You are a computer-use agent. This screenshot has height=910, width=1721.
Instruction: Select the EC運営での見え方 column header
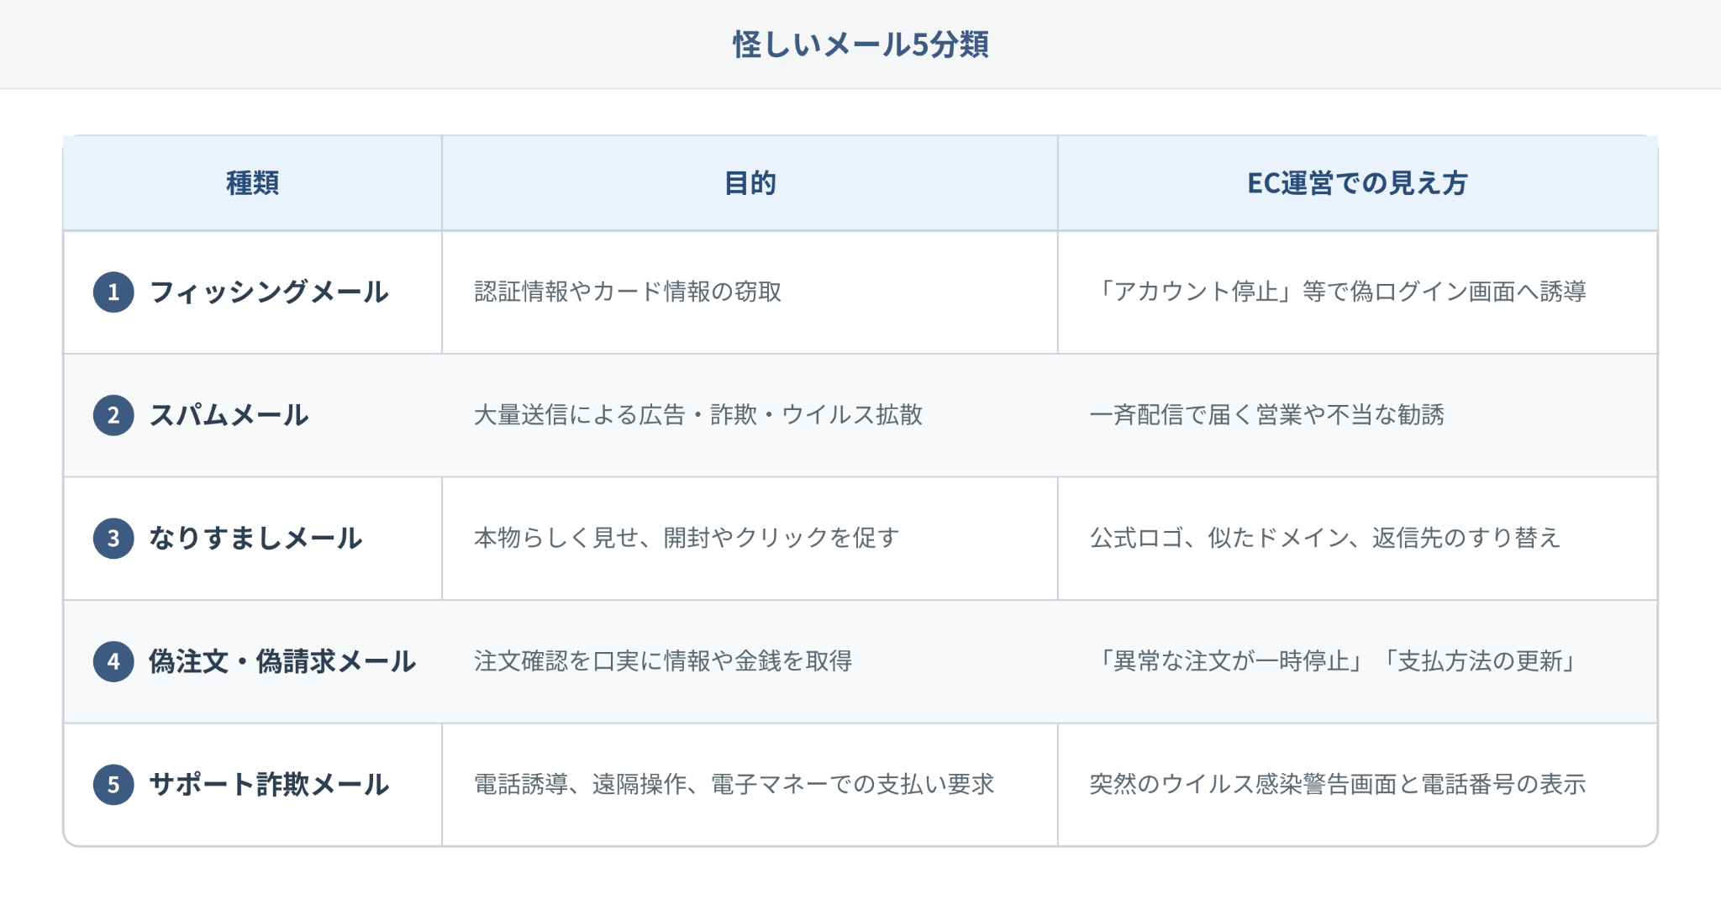(1357, 183)
